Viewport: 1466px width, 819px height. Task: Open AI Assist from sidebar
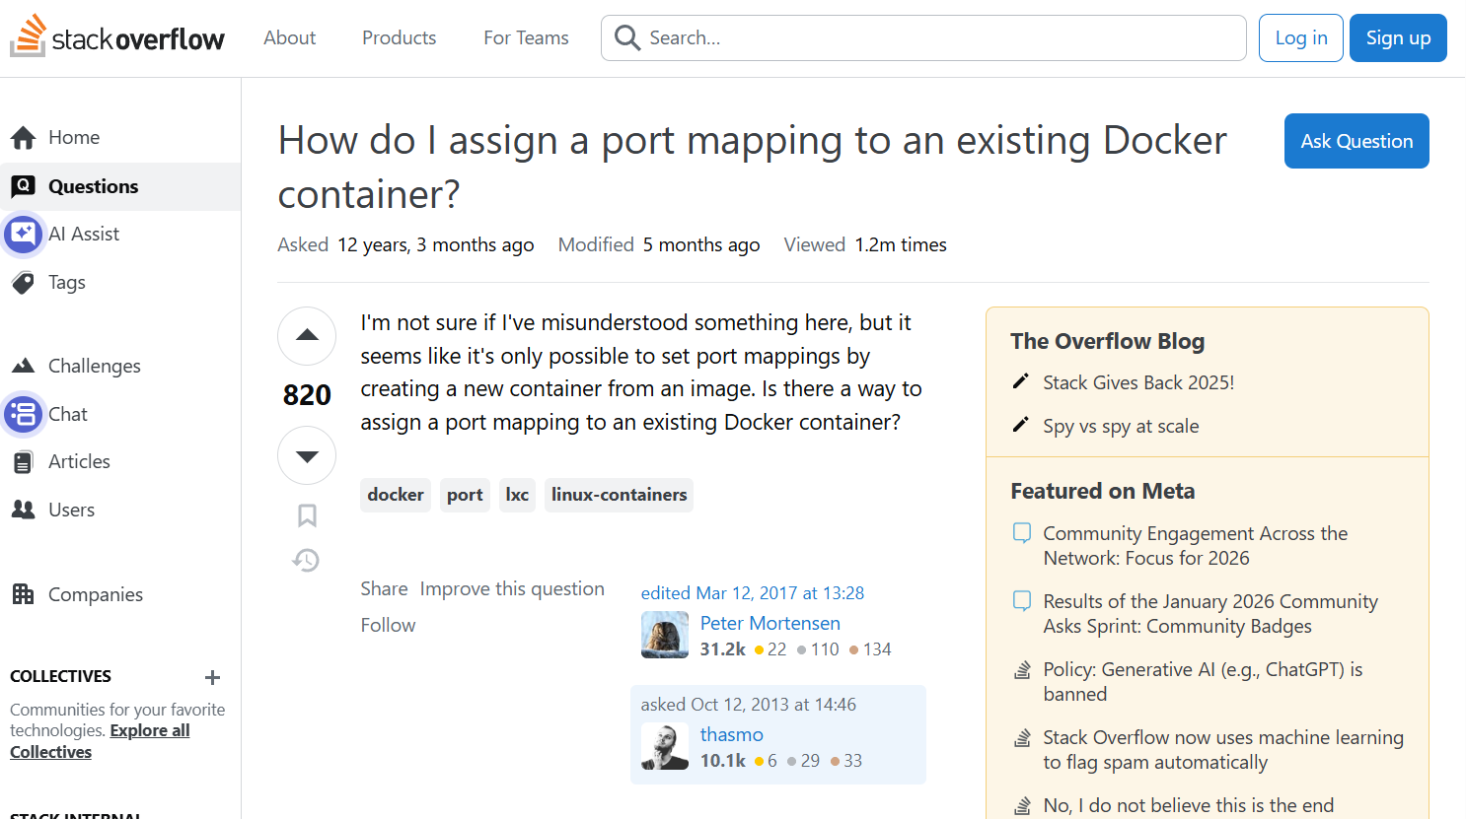(x=83, y=235)
